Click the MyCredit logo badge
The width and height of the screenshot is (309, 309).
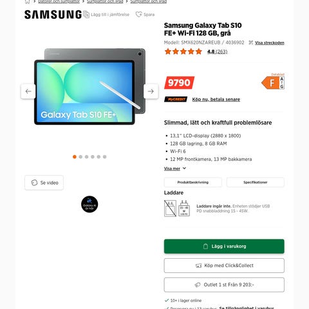(x=176, y=99)
